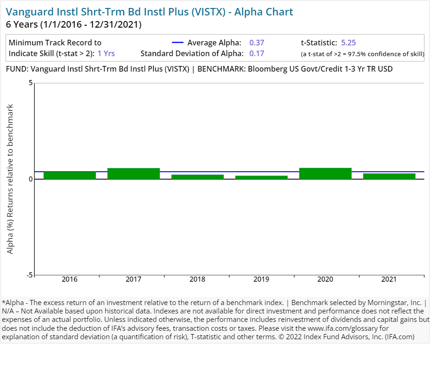Select the '6 Years (1/1/2016 - 12/31/2021)' subtitle
The image size is (430, 379).
74,24
